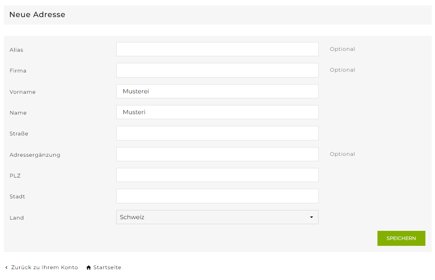
Task: Save the address with Speichern
Action: point(401,238)
